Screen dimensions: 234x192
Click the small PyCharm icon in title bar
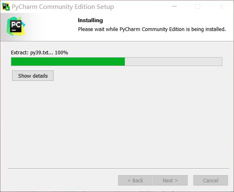point(6,7)
